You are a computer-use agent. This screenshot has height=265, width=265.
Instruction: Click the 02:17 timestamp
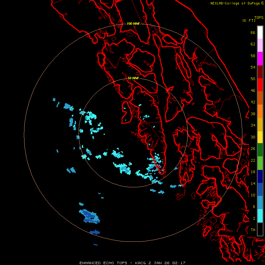(179, 263)
